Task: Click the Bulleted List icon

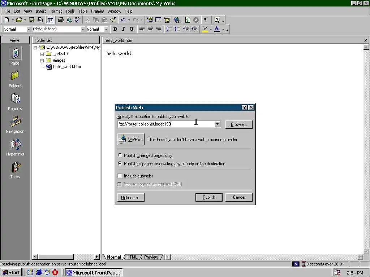Action: [x=177, y=29]
